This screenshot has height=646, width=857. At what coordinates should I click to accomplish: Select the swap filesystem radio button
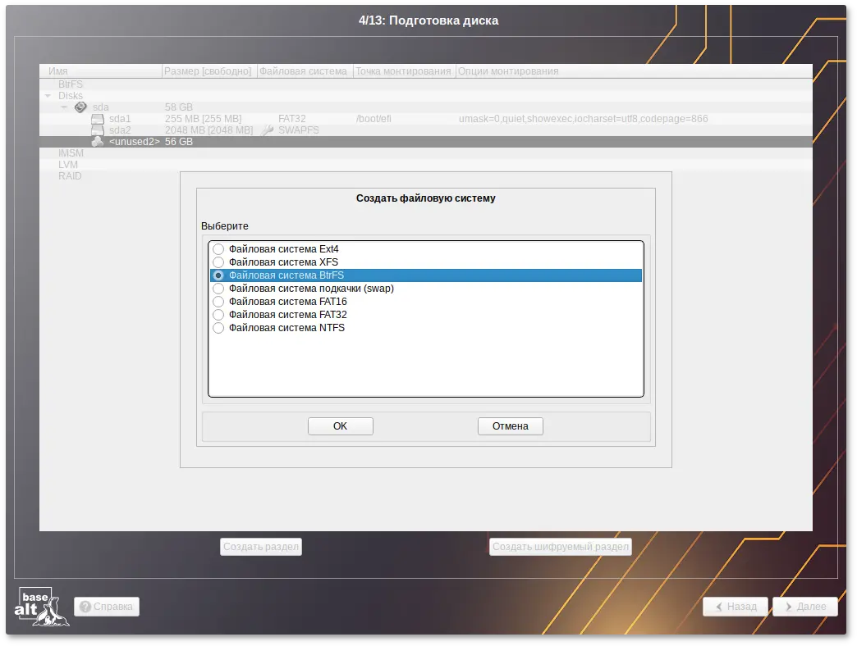(x=218, y=289)
